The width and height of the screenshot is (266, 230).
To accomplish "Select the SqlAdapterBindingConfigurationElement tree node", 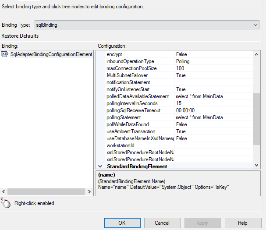I will click(51, 54).
